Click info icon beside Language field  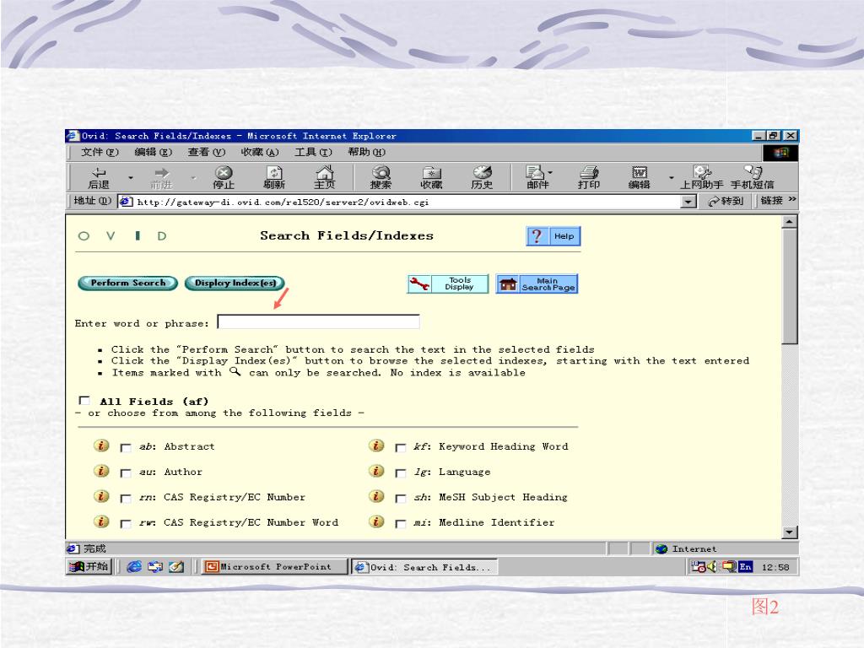click(x=376, y=471)
